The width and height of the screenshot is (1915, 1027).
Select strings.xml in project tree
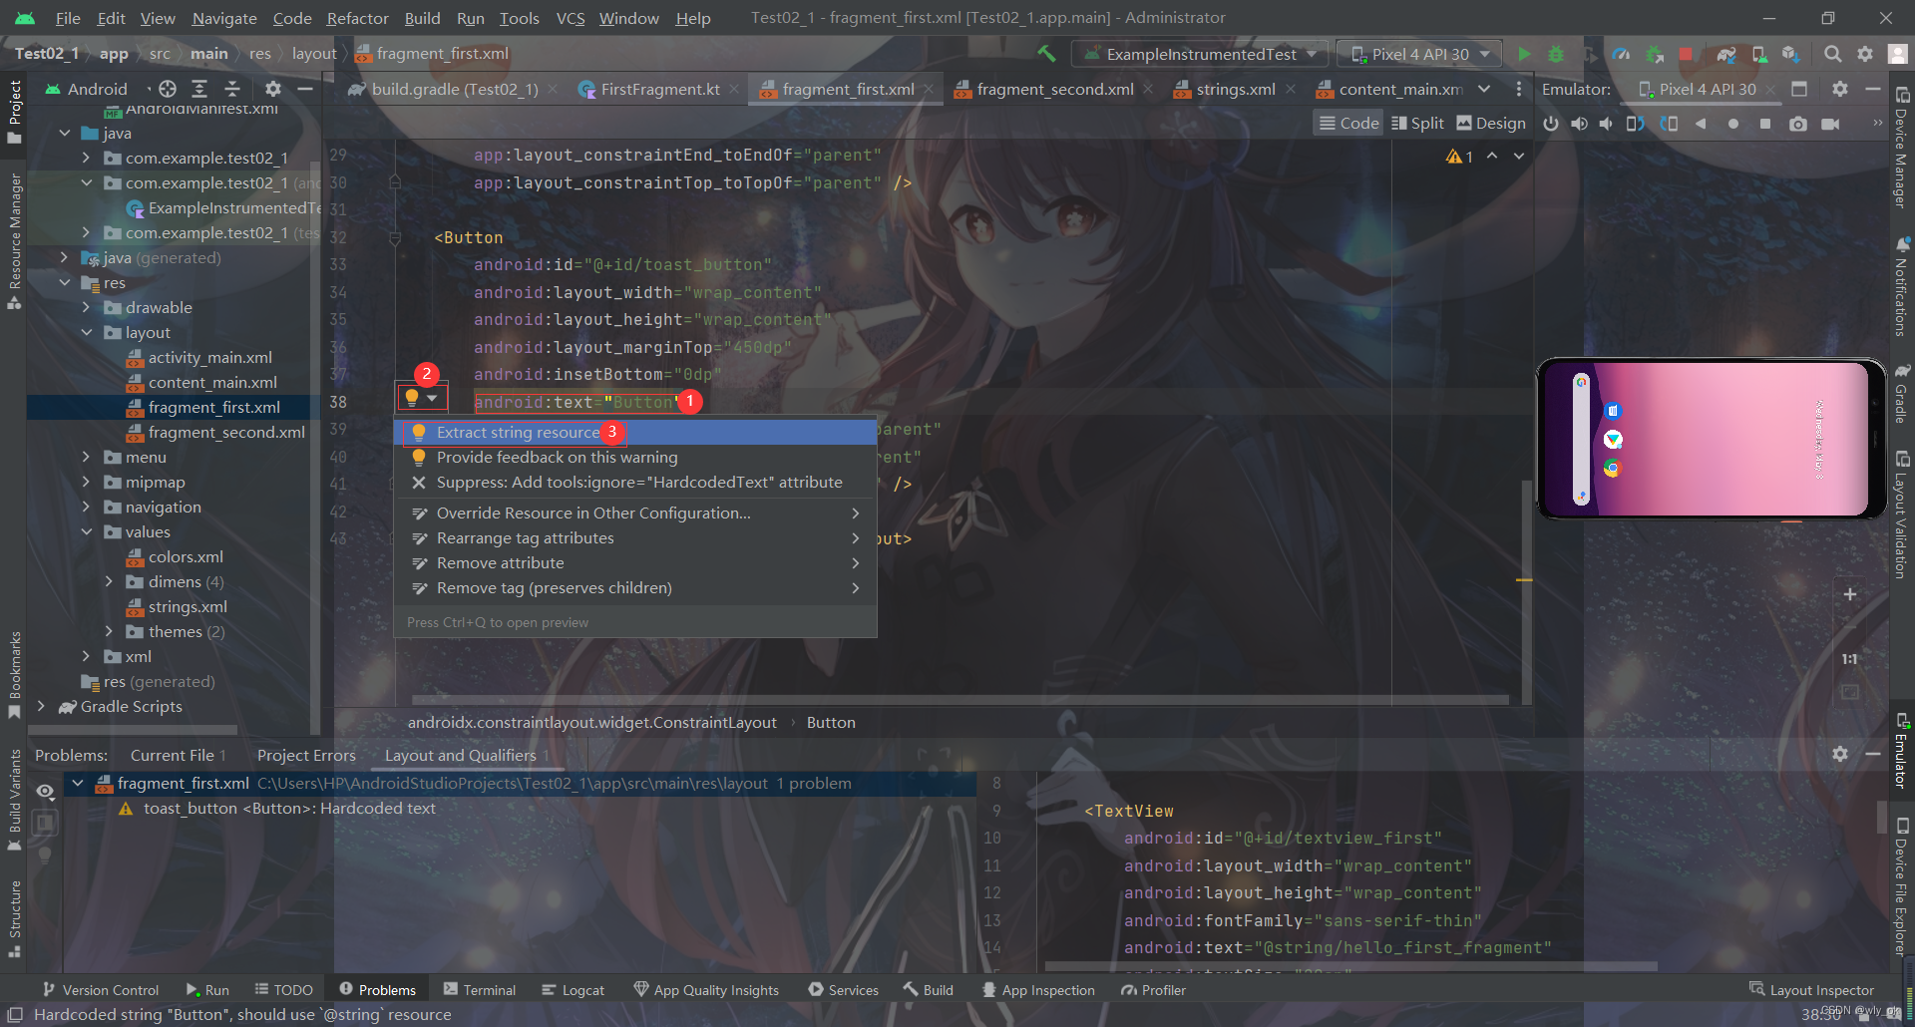click(x=188, y=606)
